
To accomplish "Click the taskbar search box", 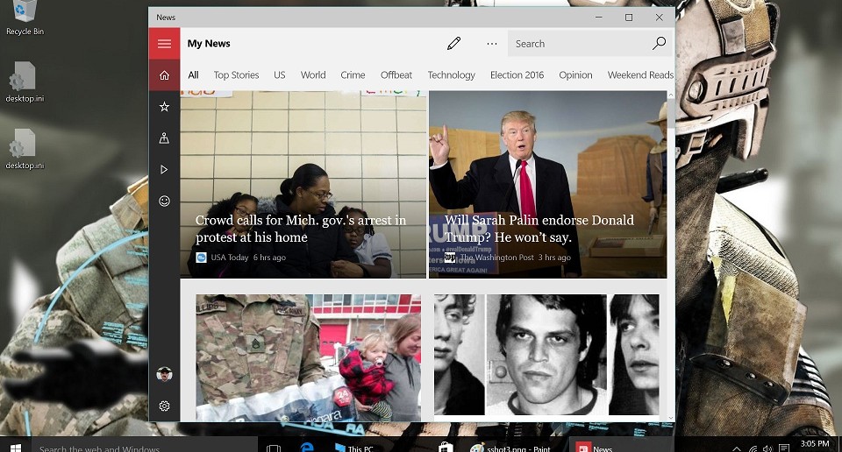I will click(145, 446).
